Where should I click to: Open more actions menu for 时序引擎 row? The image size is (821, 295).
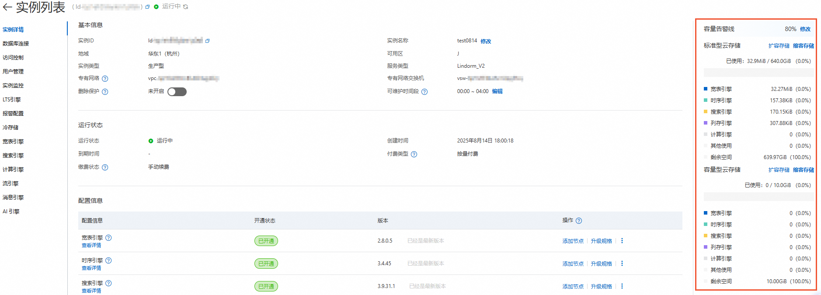pyautogui.click(x=622, y=264)
